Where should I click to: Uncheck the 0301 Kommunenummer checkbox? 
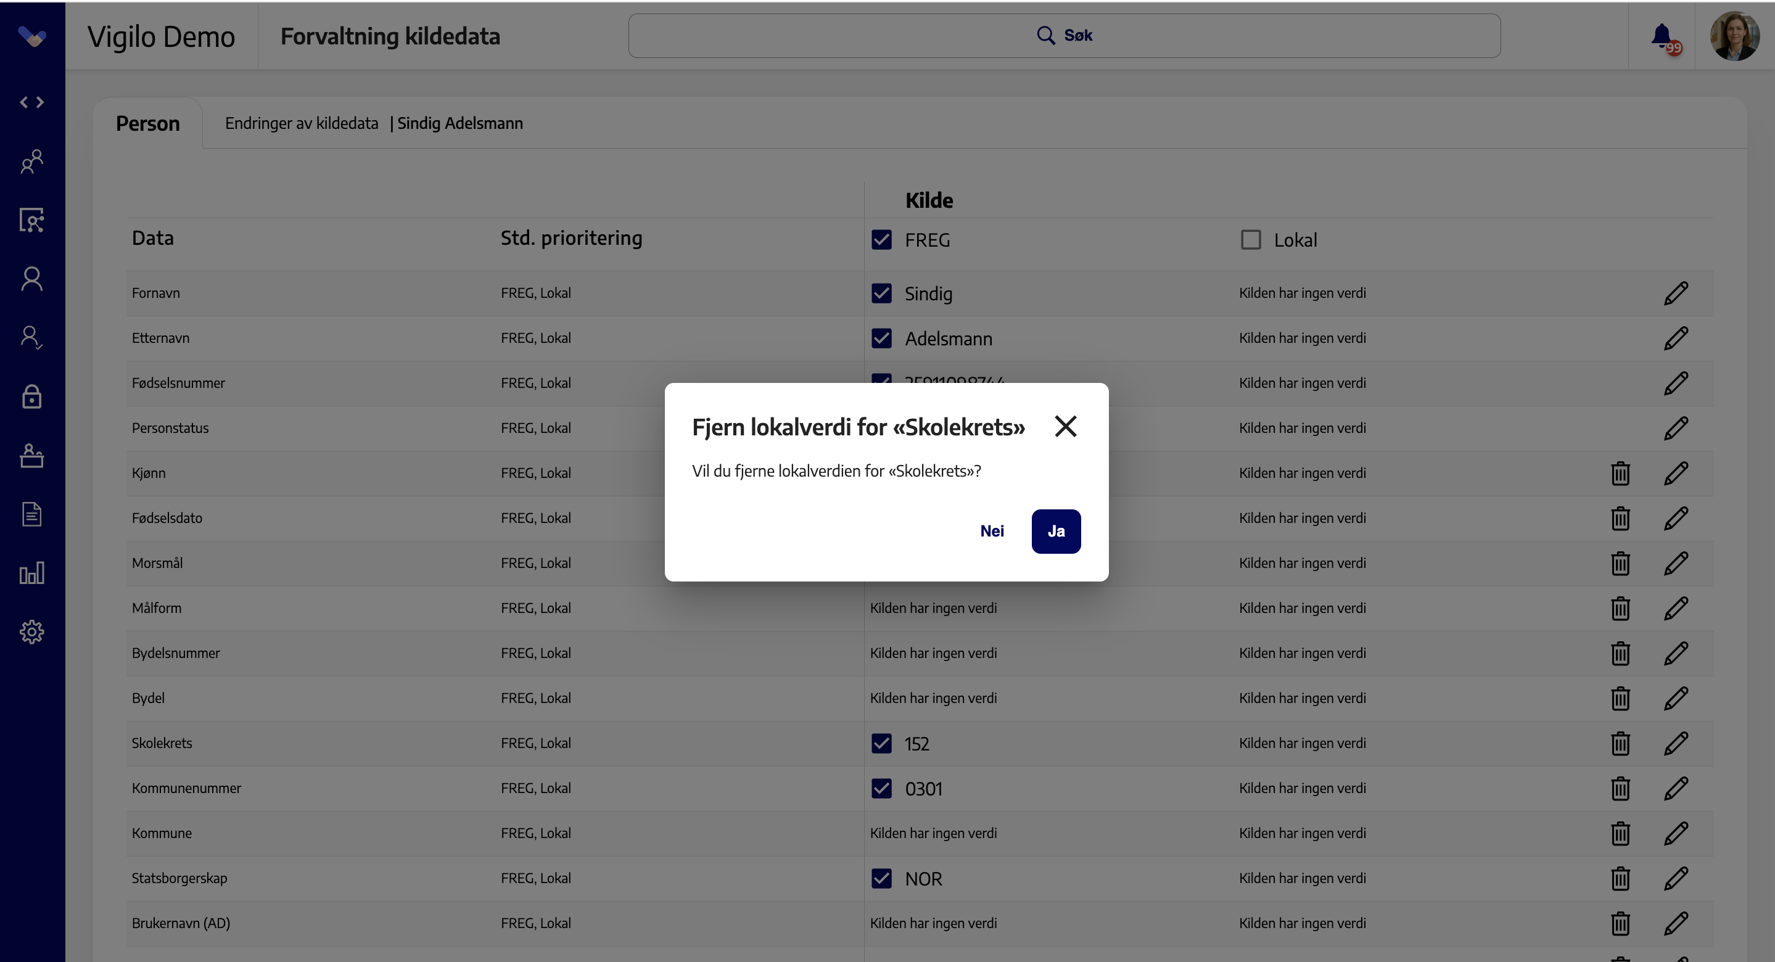coord(881,788)
